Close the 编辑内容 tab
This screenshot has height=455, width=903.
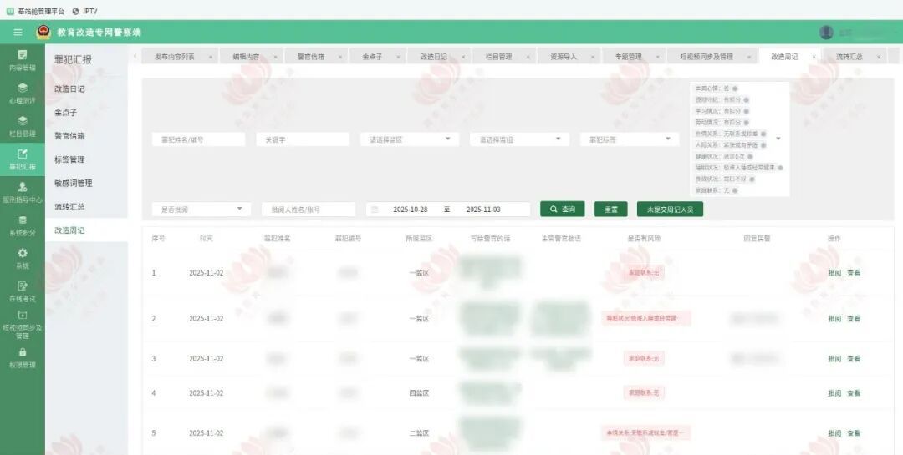275,57
